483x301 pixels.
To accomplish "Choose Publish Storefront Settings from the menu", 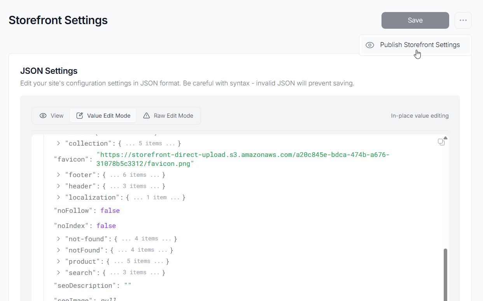I will pos(420,45).
